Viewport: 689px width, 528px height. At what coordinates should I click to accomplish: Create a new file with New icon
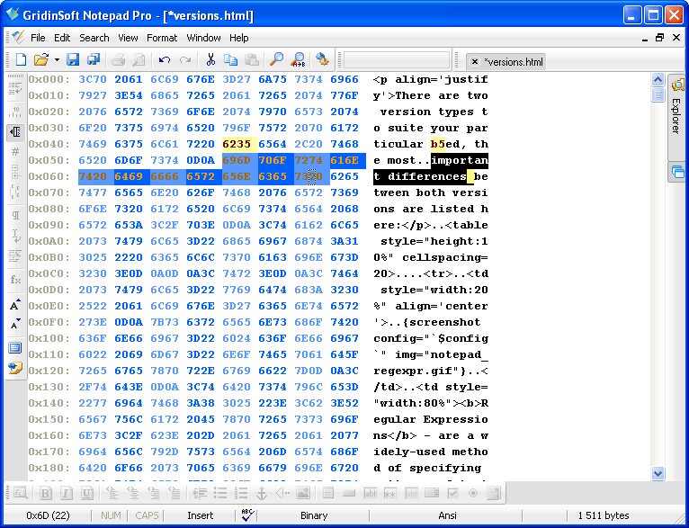tap(21, 59)
